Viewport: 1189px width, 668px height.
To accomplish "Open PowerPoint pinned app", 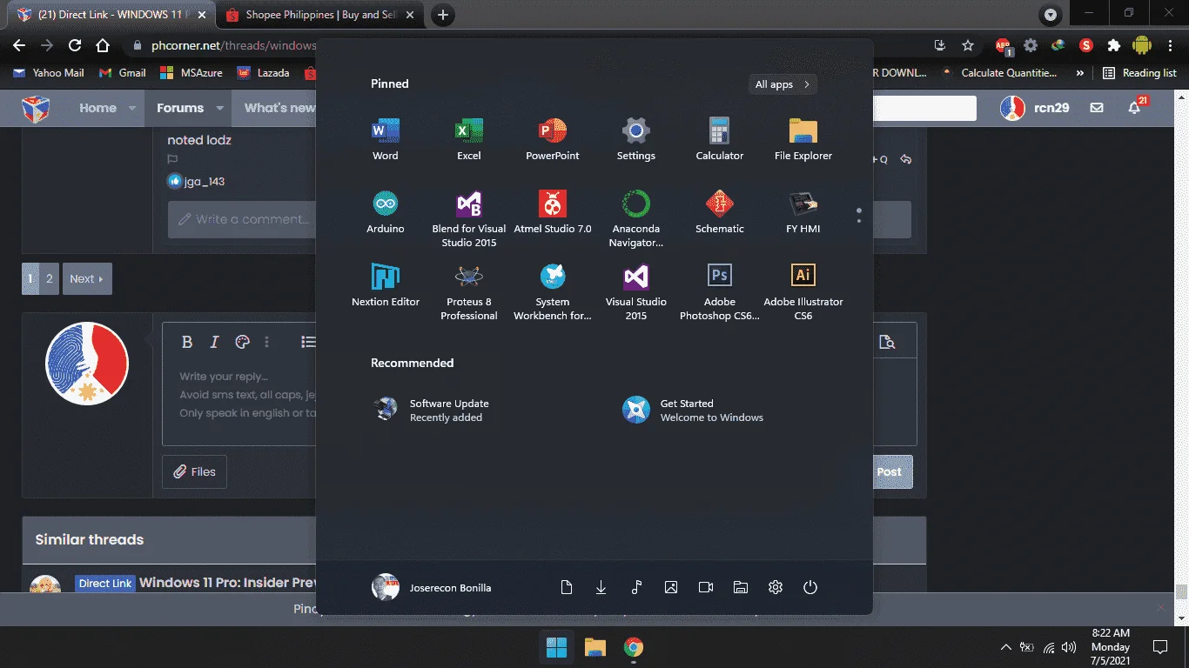I will click(552, 139).
